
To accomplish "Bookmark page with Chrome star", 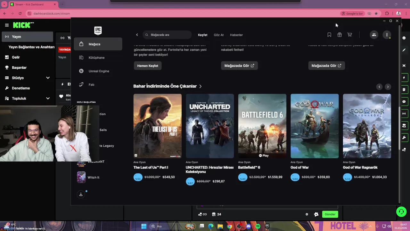I will (x=376, y=13).
